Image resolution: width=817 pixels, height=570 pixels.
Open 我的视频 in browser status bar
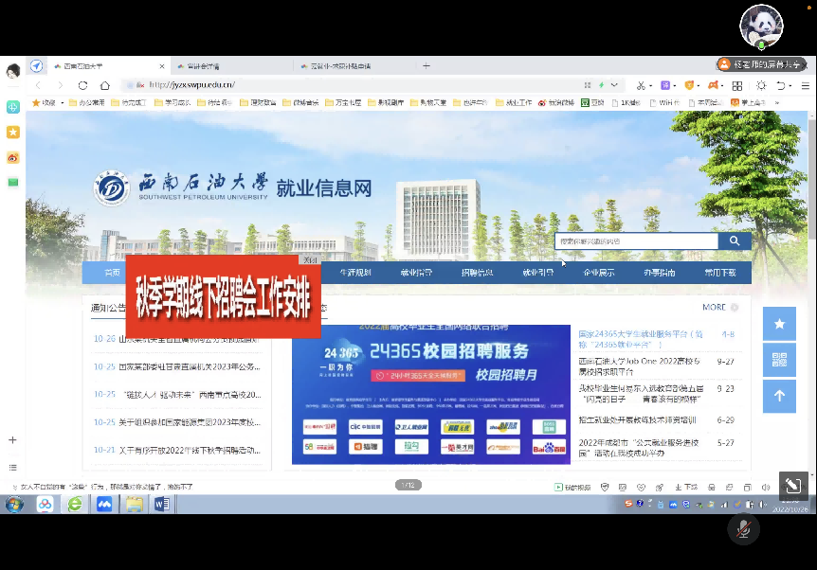coord(572,488)
